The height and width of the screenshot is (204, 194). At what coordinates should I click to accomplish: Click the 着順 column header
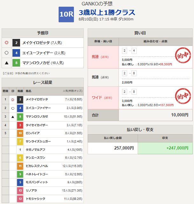[x=5, y=91]
